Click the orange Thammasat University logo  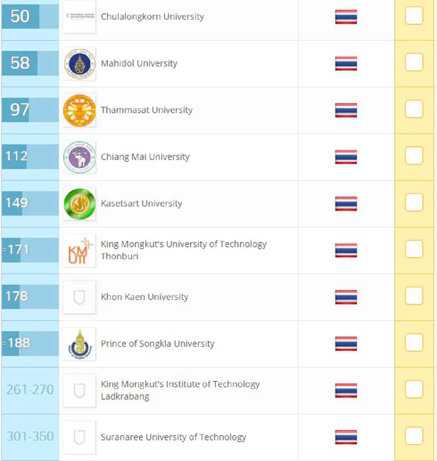(79, 110)
